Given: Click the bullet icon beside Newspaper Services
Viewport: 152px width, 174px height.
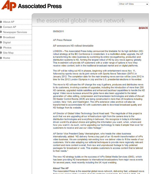Looking at the screenshot, I should [1, 32].
